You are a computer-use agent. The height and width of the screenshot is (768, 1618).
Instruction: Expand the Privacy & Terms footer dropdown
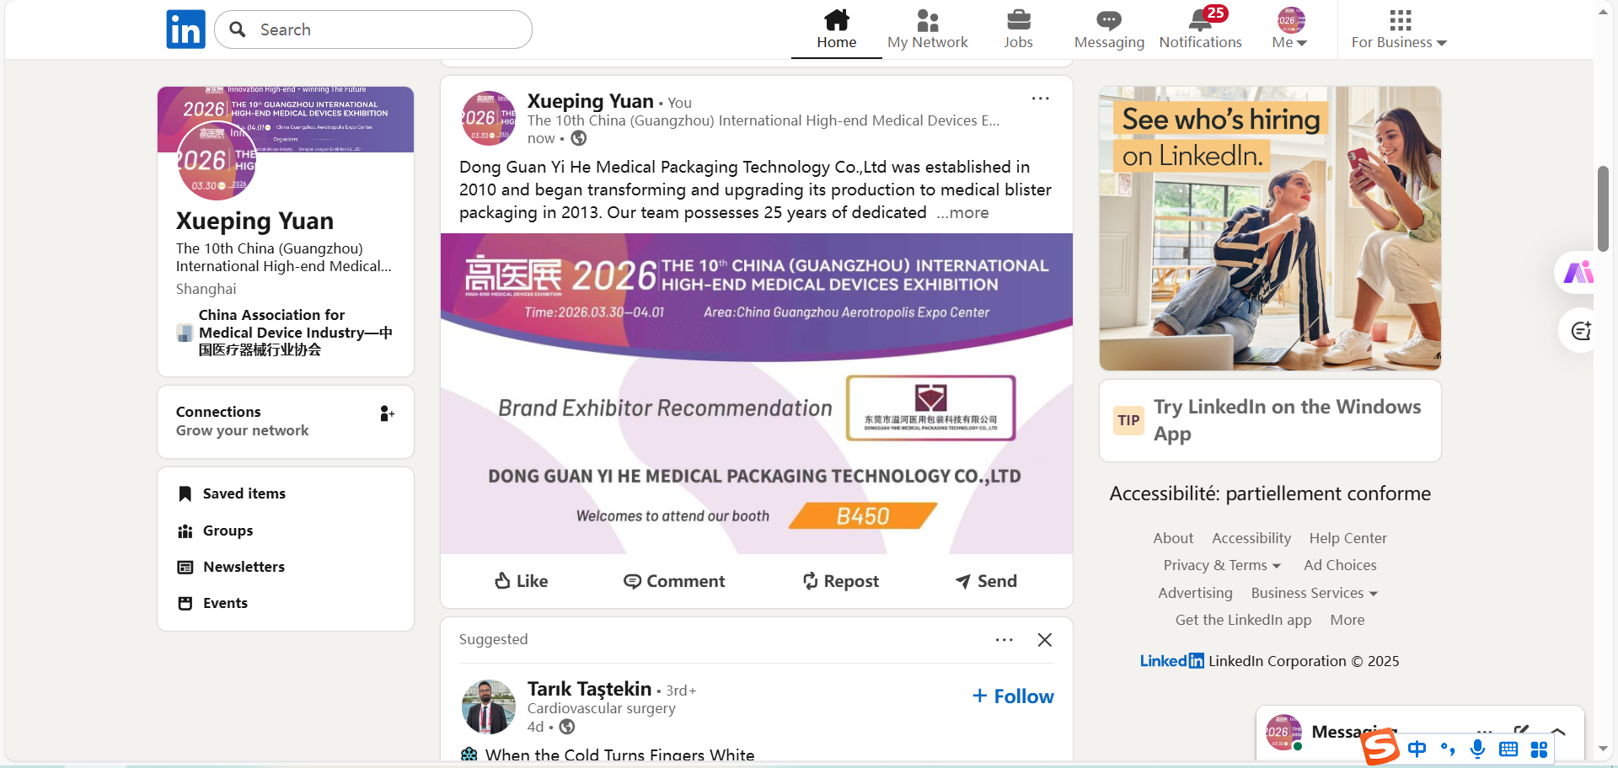point(1222,565)
